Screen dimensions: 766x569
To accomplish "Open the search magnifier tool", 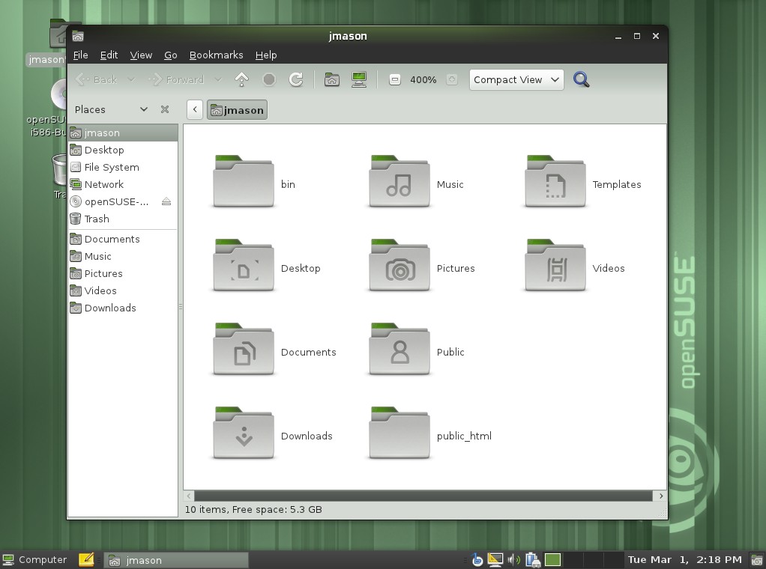I will pos(581,79).
